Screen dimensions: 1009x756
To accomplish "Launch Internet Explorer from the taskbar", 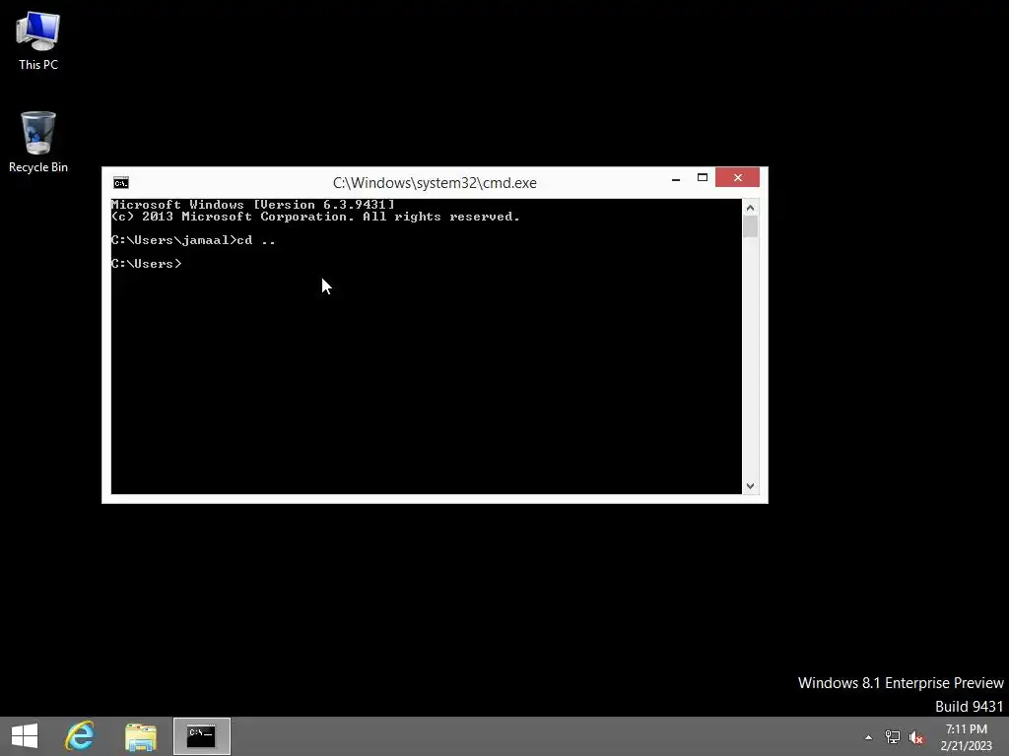I will [x=80, y=736].
